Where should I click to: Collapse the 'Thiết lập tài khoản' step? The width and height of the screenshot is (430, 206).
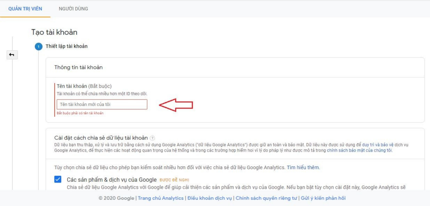66,46
